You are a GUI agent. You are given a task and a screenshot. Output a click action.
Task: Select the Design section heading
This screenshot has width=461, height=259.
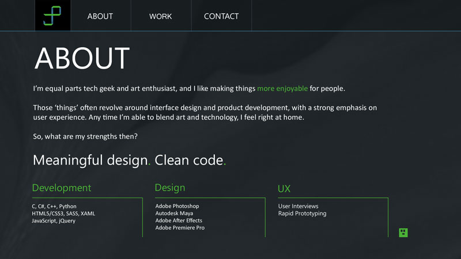click(170, 188)
